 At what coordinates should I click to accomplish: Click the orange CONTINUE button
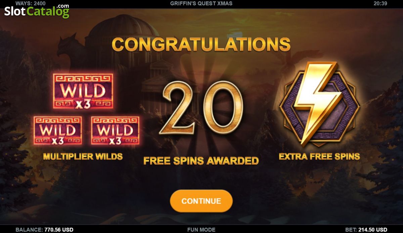[x=201, y=201]
